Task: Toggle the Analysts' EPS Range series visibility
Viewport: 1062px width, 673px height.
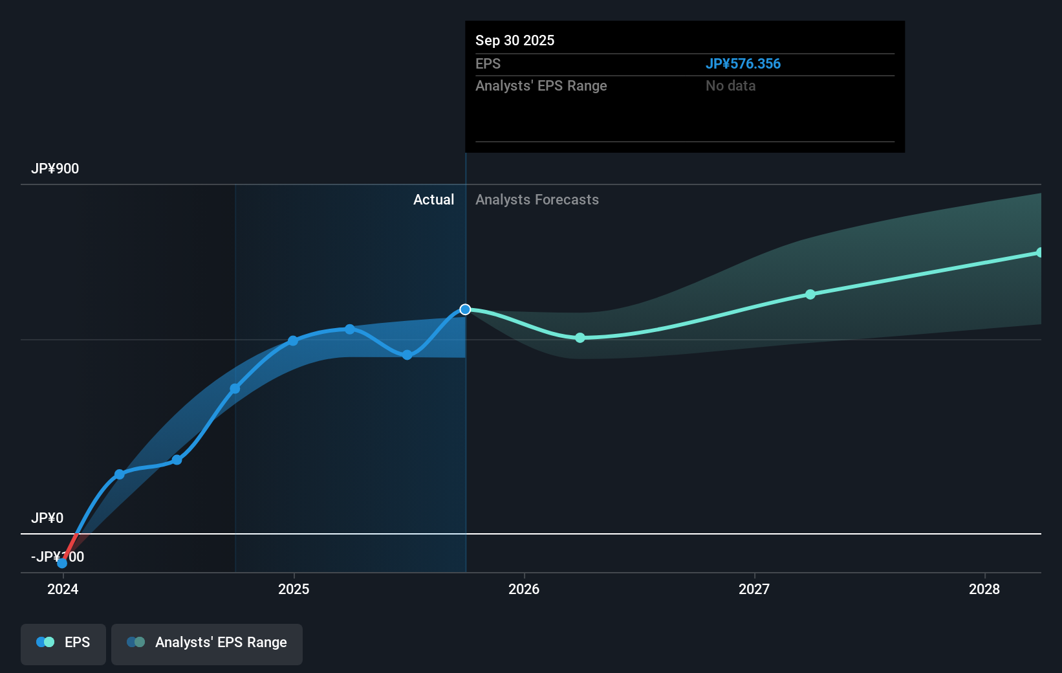Action: pos(207,642)
